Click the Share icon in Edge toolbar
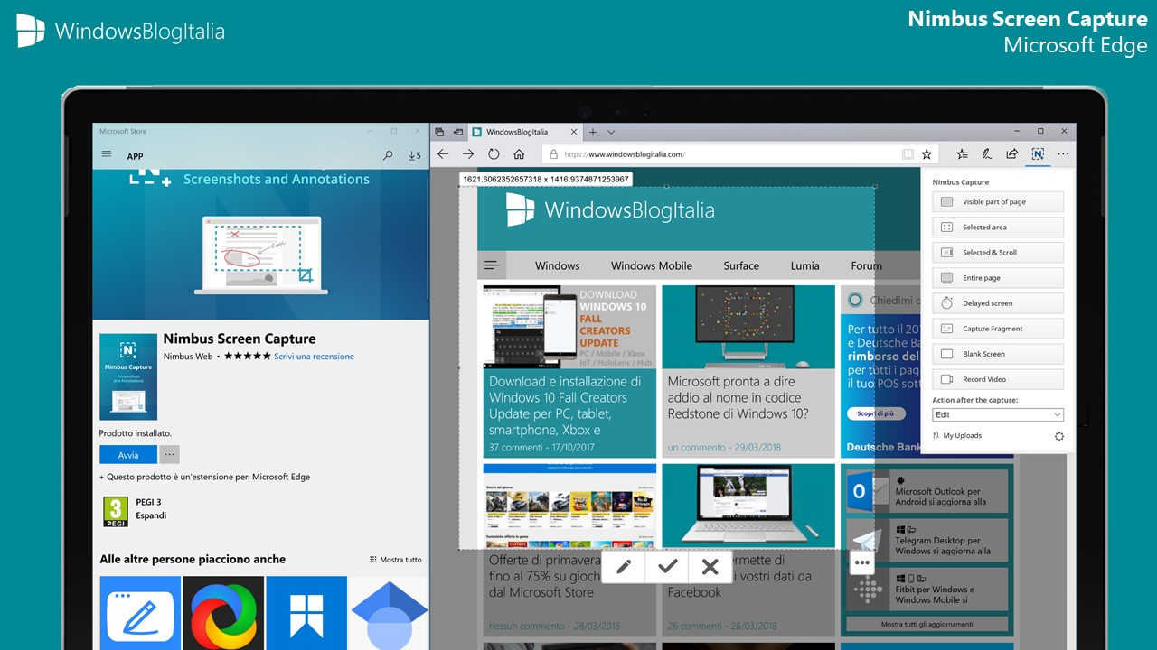Screen dimensions: 1157x650 pos(1012,154)
